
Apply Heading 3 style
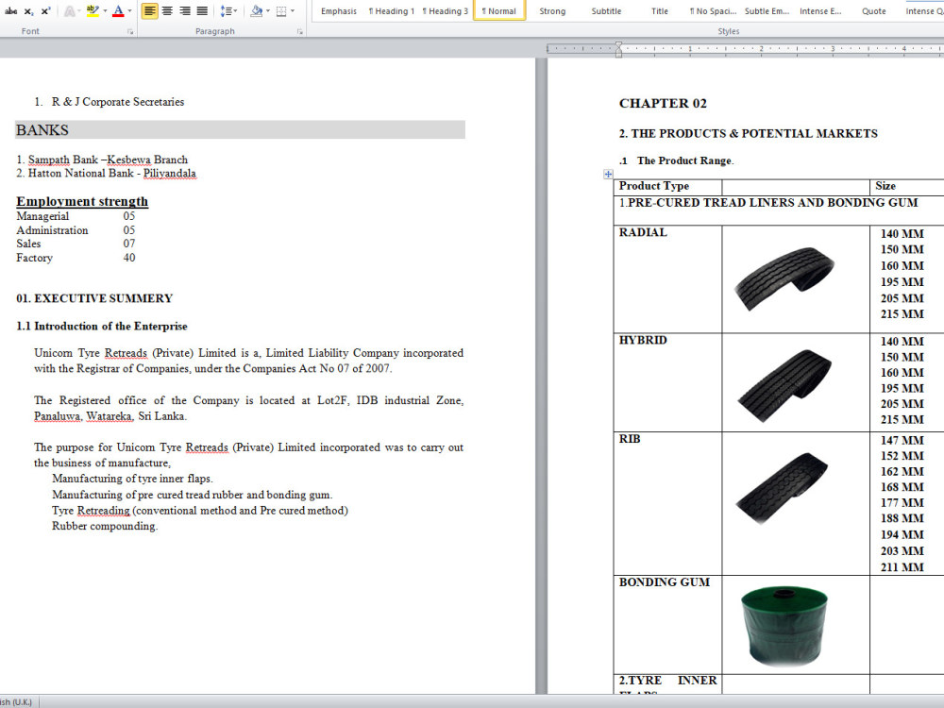point(445,10)
